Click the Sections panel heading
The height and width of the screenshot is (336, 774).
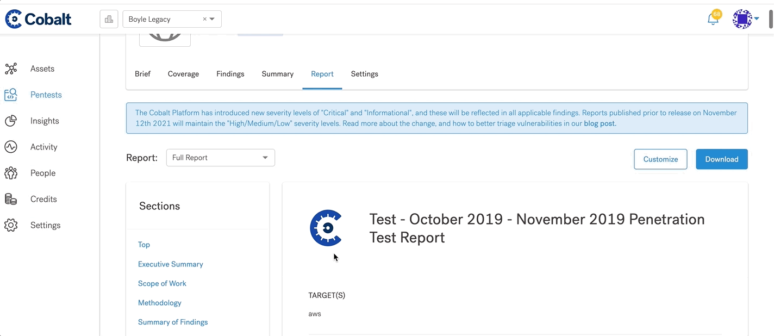click(x=159, y=206)
